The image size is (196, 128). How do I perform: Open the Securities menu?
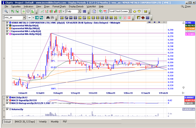pos(16,6)
